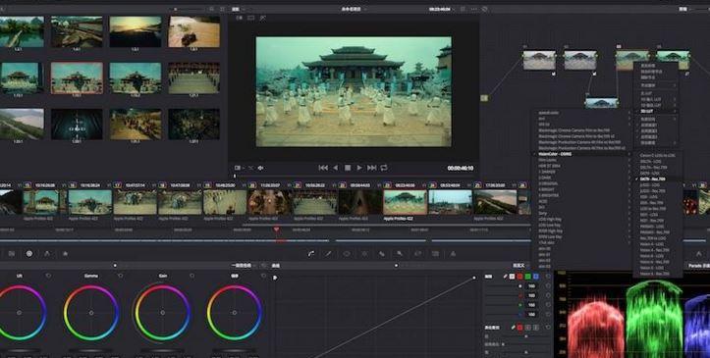The width and height of the screenshot is (710, 358).
Task: Toggle highlight wand icon above viewer
Action: [262, 18]
